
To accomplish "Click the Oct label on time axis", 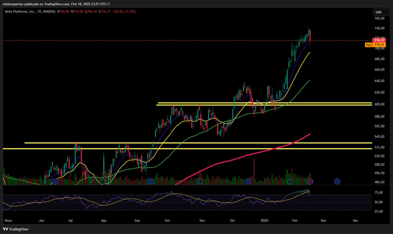I will [x=167, y=220].
